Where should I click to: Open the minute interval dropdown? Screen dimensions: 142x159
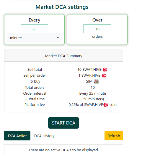click(x=34, y=38)
